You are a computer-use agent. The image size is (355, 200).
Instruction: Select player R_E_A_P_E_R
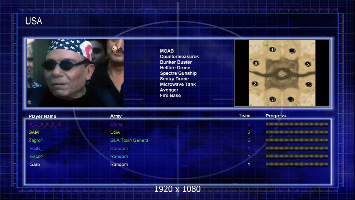[45, 124]
